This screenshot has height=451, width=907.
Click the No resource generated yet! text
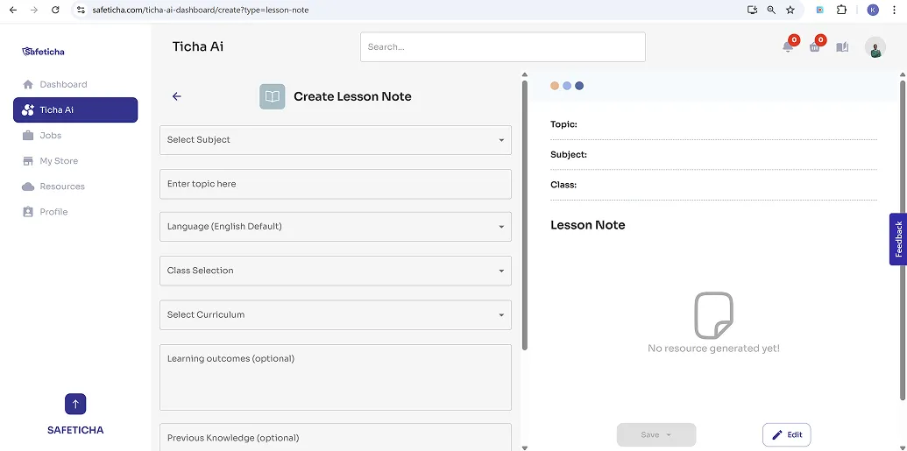pyautogui.click(x=714, y=348)
